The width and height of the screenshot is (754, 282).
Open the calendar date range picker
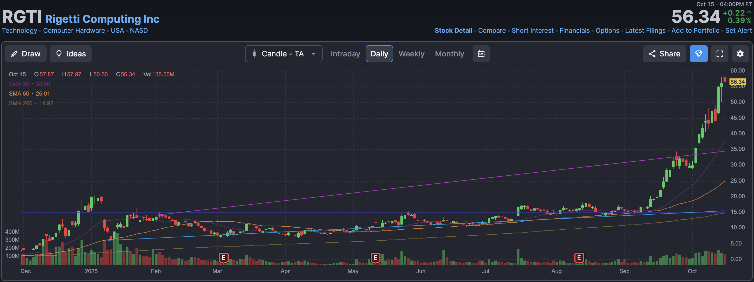coord(481,54)
